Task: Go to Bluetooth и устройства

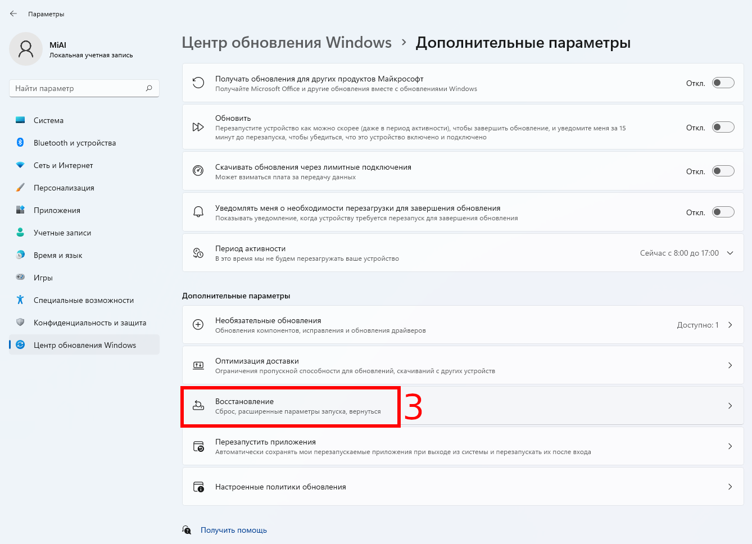Action: [84, 143]
